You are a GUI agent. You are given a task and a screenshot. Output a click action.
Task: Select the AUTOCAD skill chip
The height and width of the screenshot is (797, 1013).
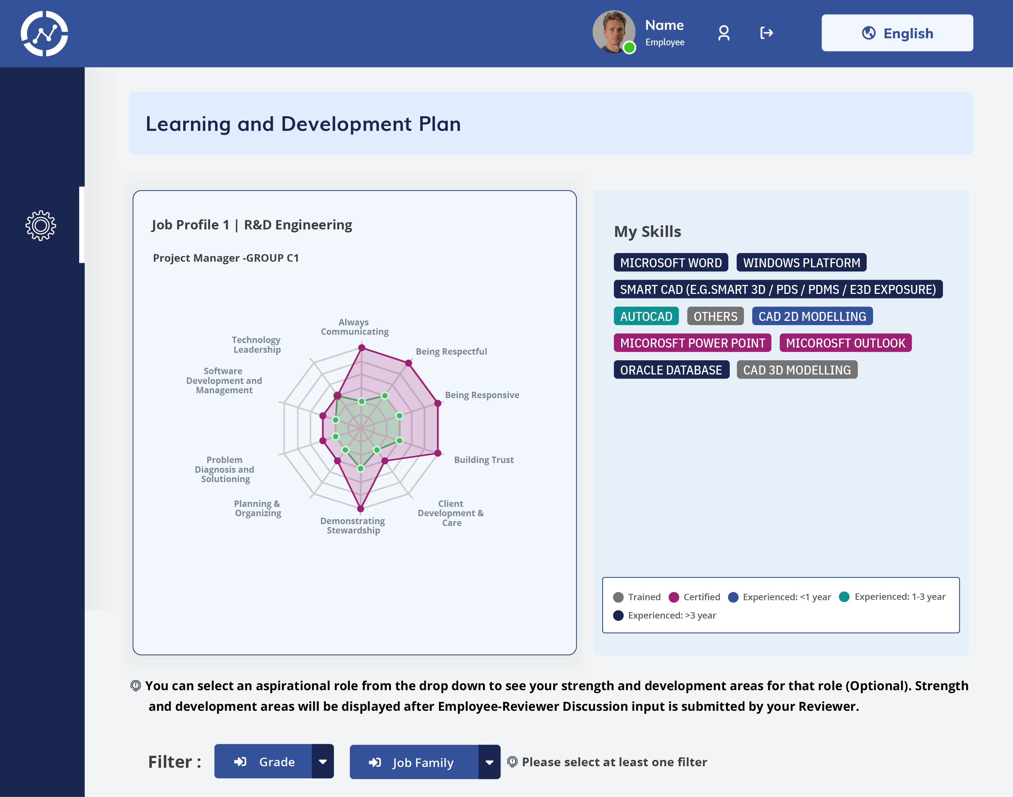tap(646, 316)
